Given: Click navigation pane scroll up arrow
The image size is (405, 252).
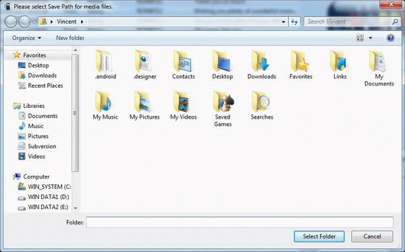Looking at the screenshot, I should 76,51.
